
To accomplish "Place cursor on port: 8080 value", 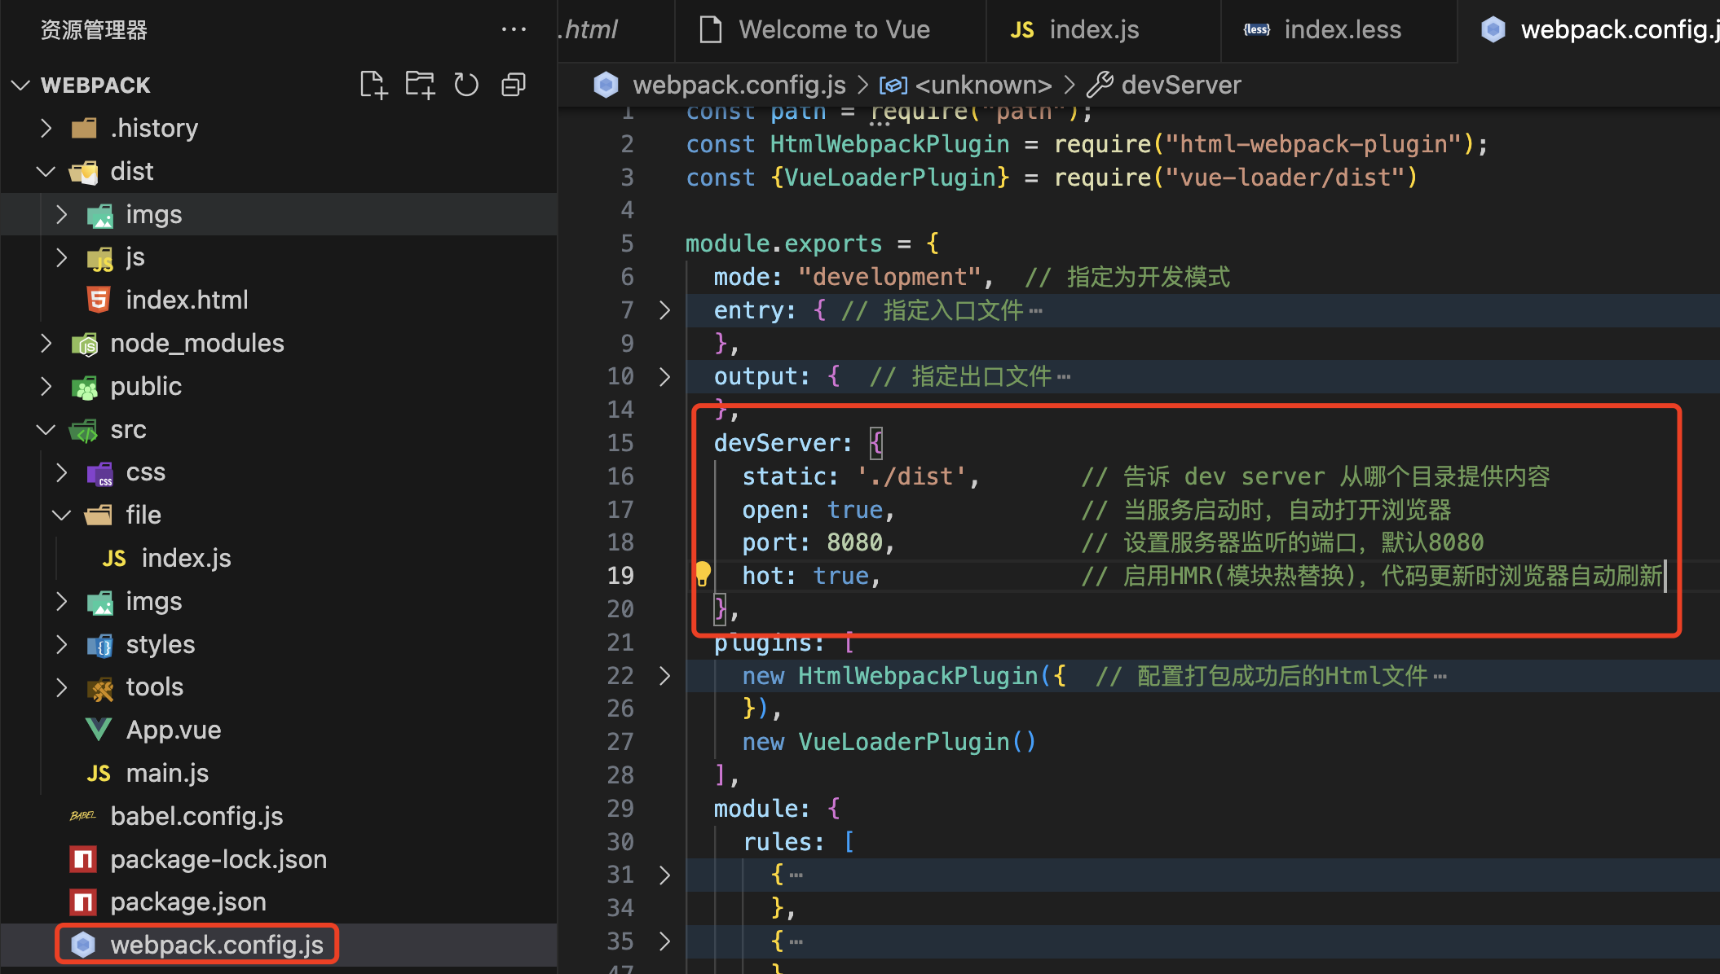I will (x=854, y=542).
